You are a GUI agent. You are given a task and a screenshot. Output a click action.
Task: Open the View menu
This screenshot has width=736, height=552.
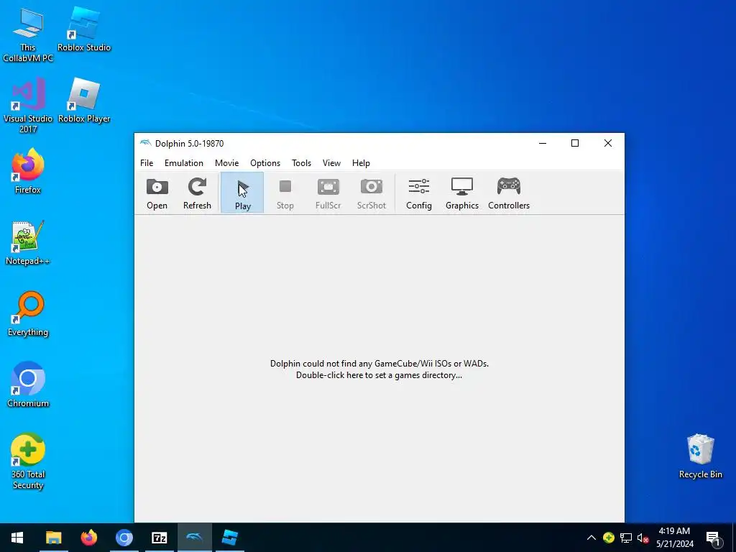click(x=331, y=163)
